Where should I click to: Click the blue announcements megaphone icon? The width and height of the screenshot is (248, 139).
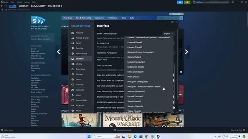pyautogui.click(x=180, y=2)
